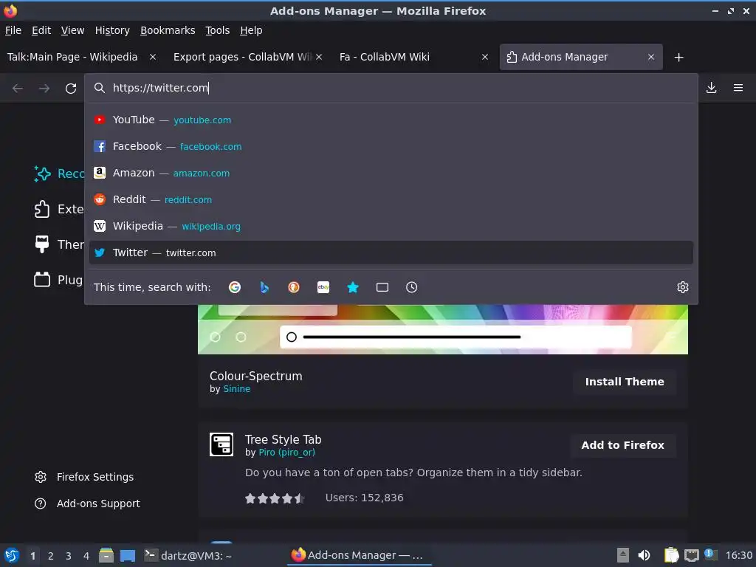Open the History menu
The height and width of the screenshot is (567, 756).
tap(112, 30)
